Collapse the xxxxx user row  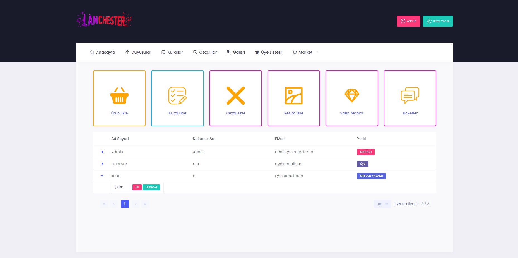(102, 176)
